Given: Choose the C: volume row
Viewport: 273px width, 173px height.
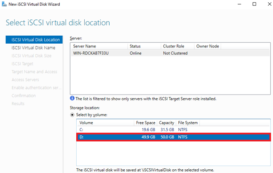Looking at the screenshot, I should click(173, 130).
